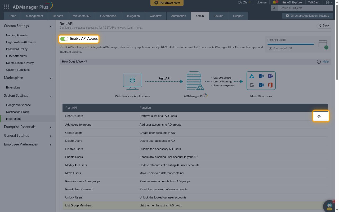Switch to the Management tab
339x212 pixels.
34,16
